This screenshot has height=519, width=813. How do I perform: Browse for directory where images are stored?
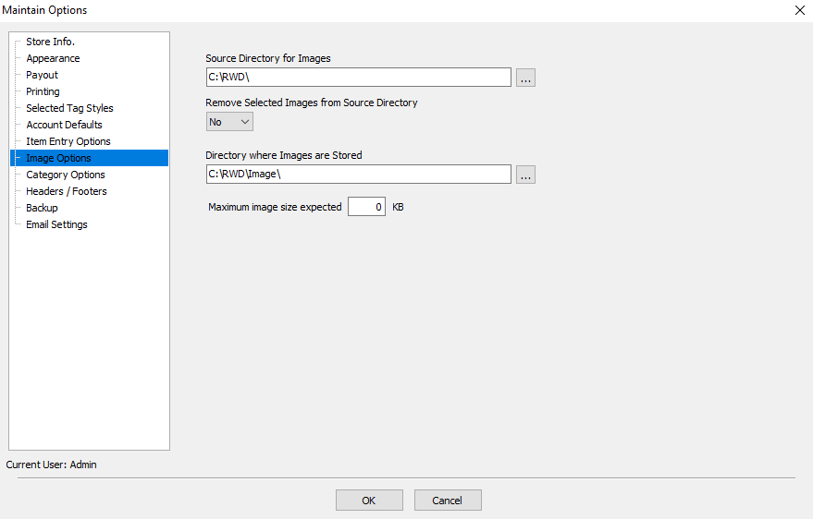(525, 175)
